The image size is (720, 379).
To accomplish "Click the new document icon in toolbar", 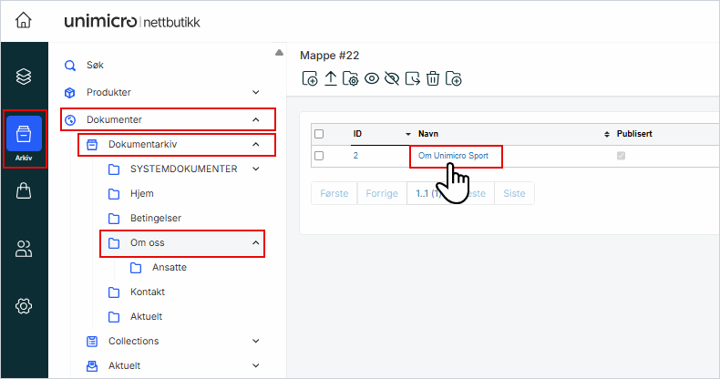I will coord(310,79).
